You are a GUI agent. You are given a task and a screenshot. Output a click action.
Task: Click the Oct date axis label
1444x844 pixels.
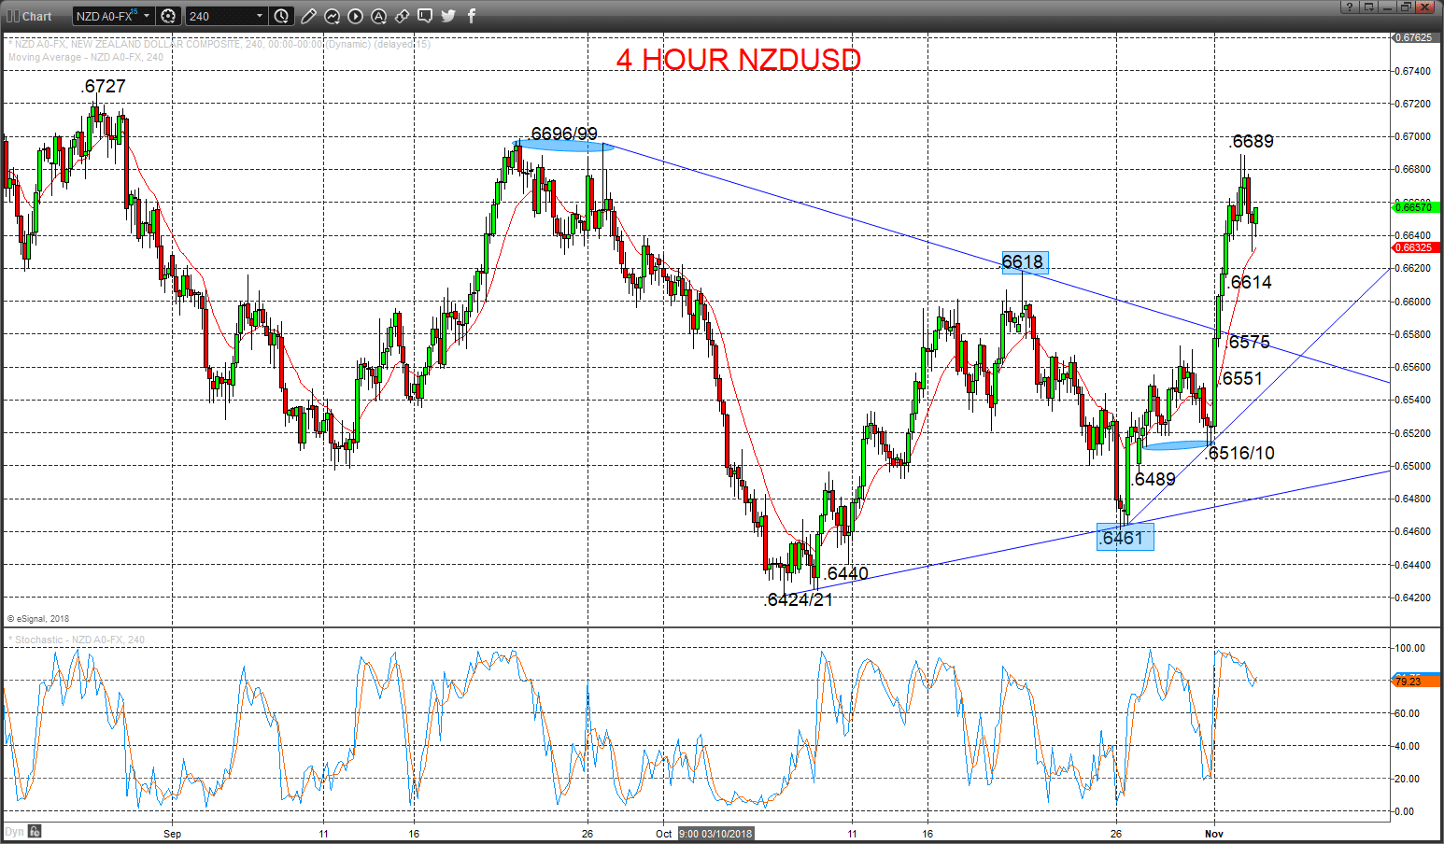click(x=663, y=834)
